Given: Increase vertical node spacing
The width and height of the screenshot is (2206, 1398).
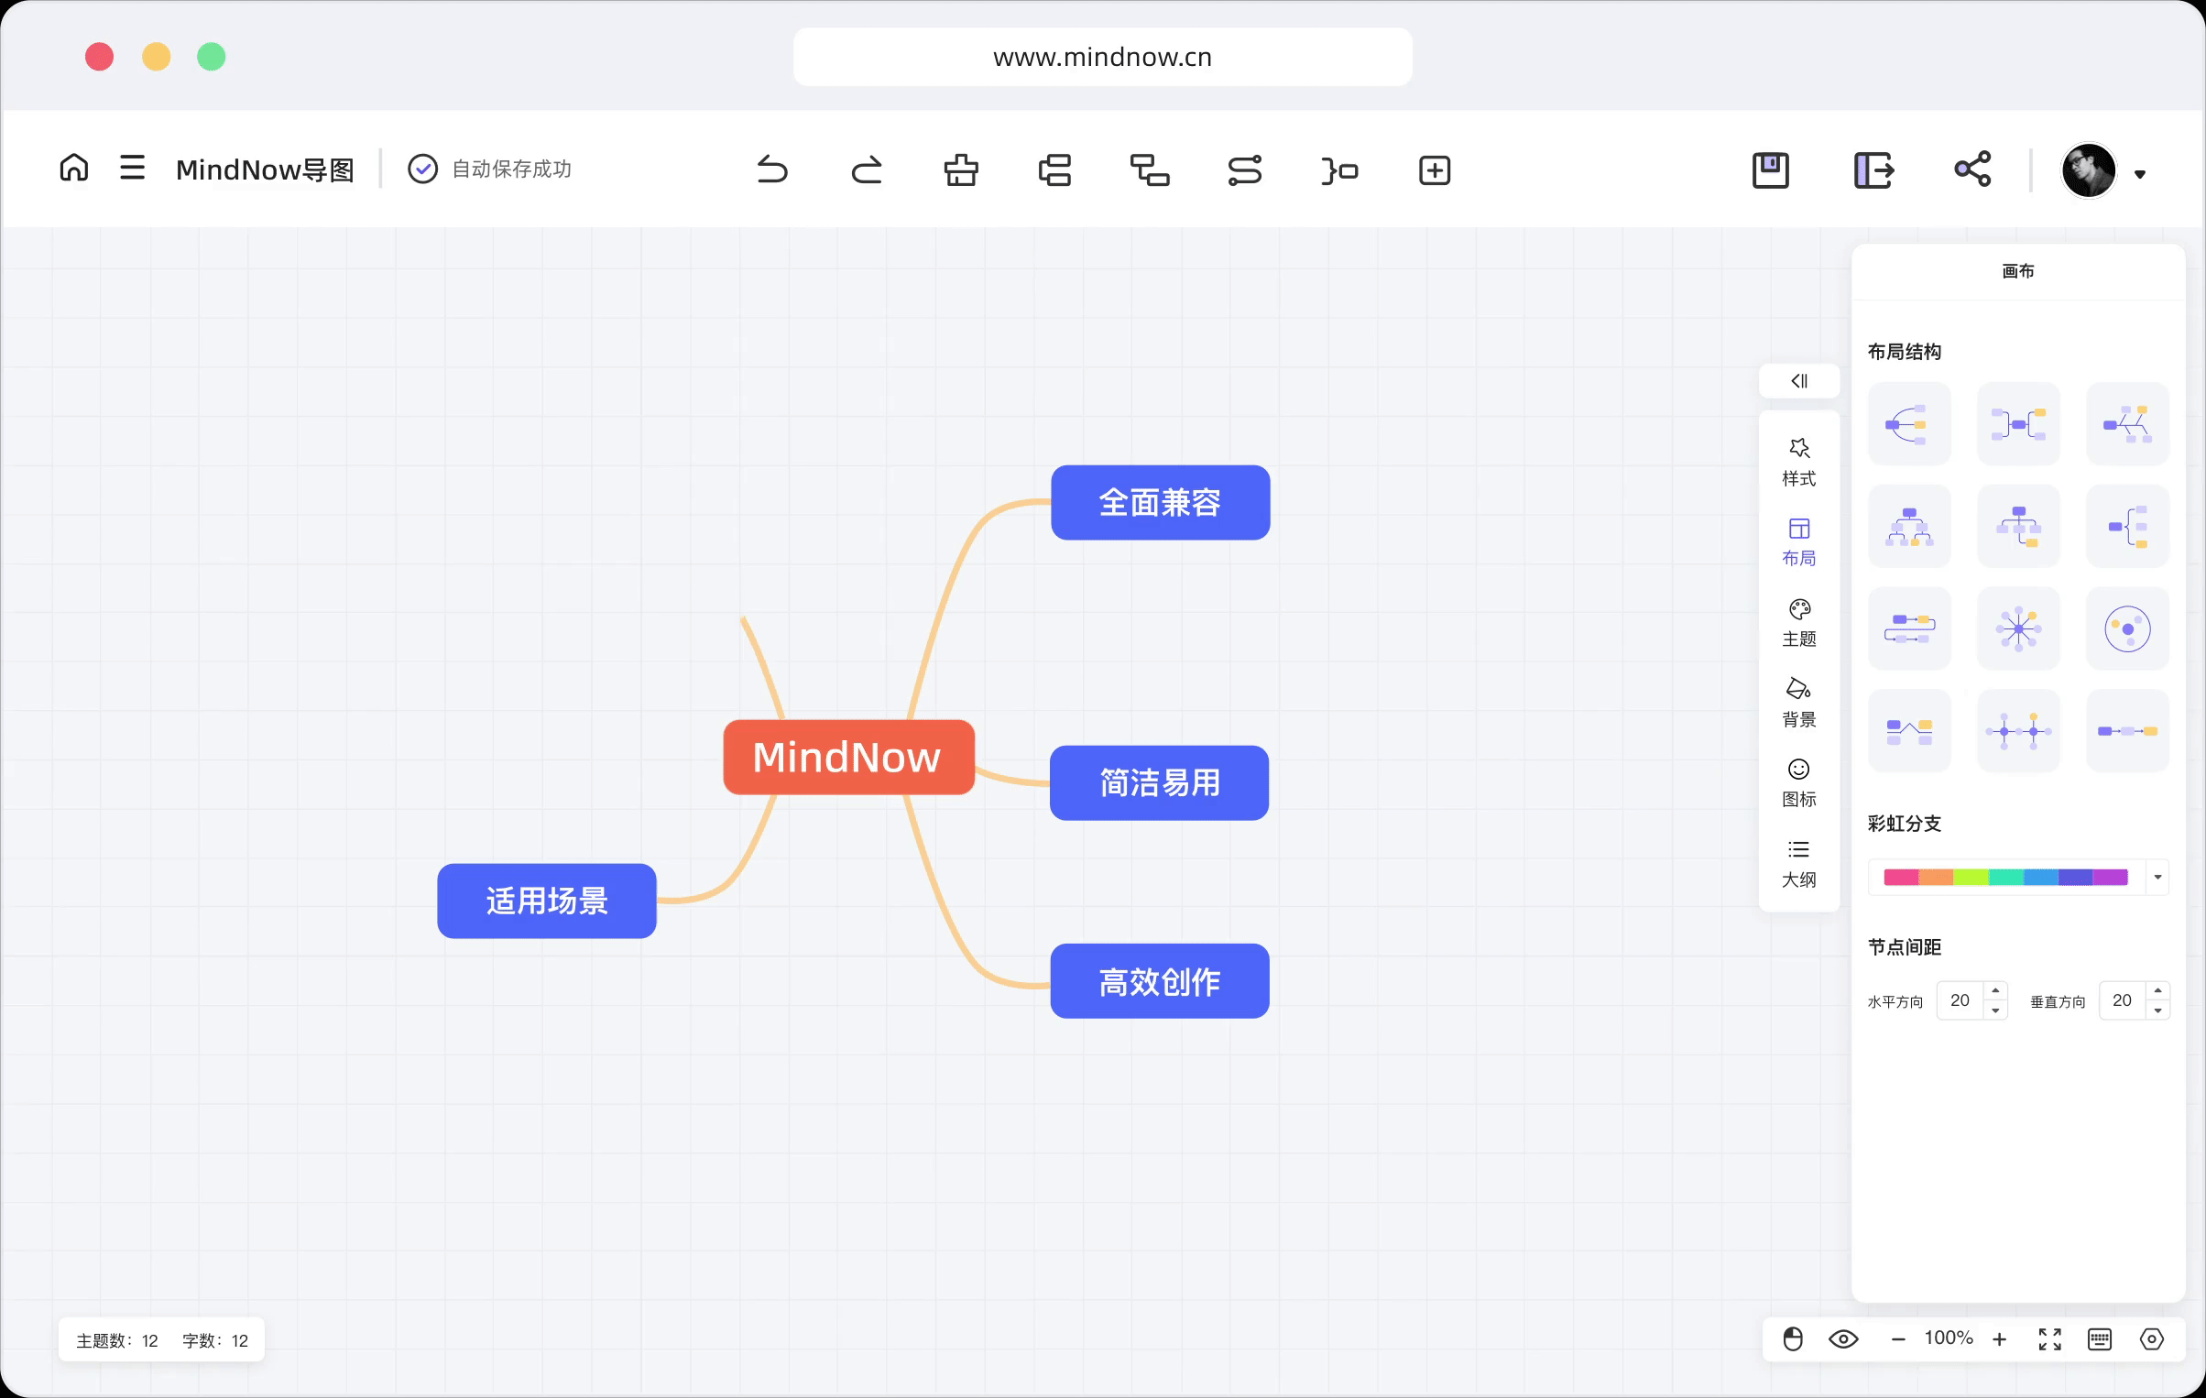Looking at the screenshot, I should [2158, 991].
